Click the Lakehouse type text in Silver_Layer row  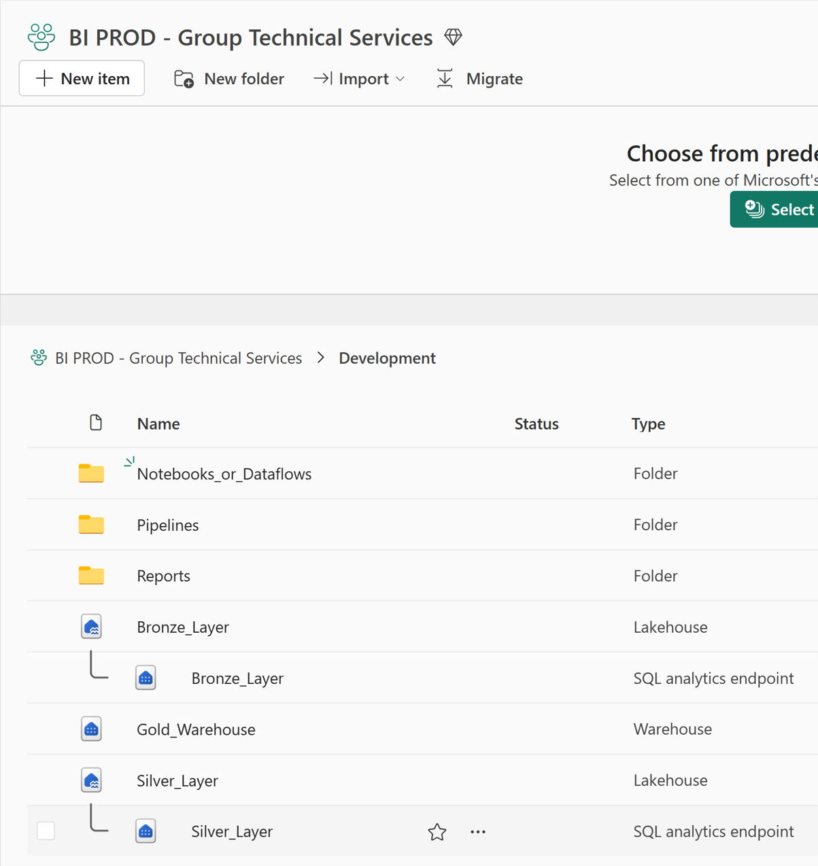(x=670, y=780)
